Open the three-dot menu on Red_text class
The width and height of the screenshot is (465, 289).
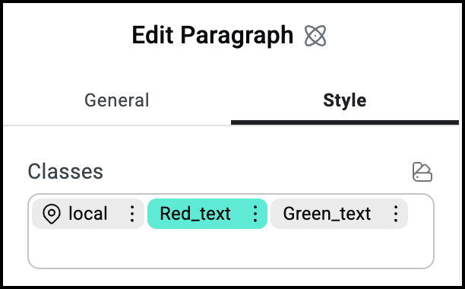(255, 214)
